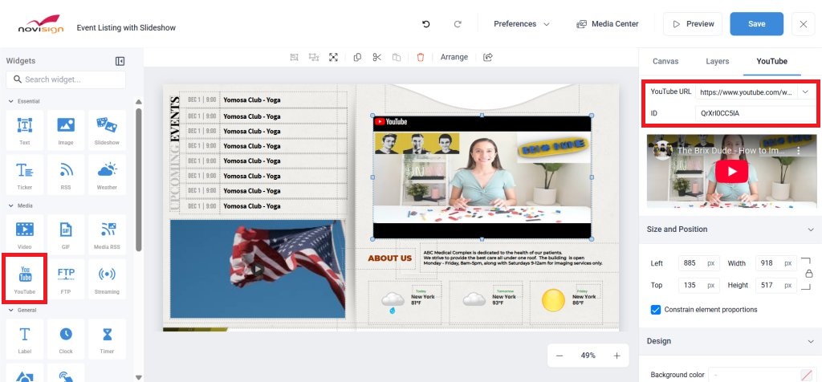This screenshot has height=382, width=822.
Task: Collapse the Design section
Action: tap(811, 341)
